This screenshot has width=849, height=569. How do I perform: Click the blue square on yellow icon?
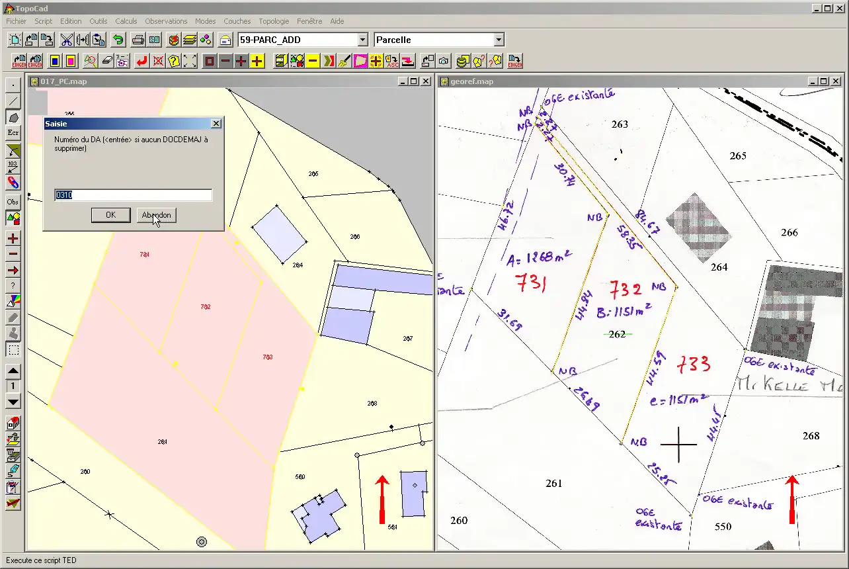[x=55, y=61]
